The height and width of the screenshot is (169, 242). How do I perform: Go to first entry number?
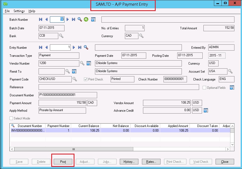click(x=40, y=47)
